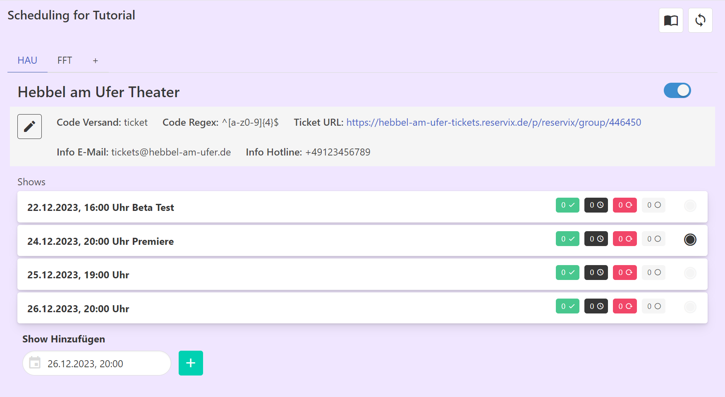Click green confirmed badge on 25.12.2023 row

tap(567, 273)
